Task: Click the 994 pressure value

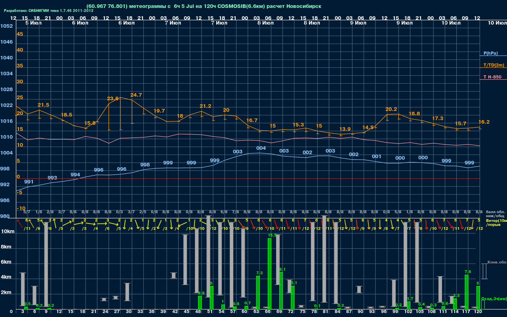Action: coord(75,175)
